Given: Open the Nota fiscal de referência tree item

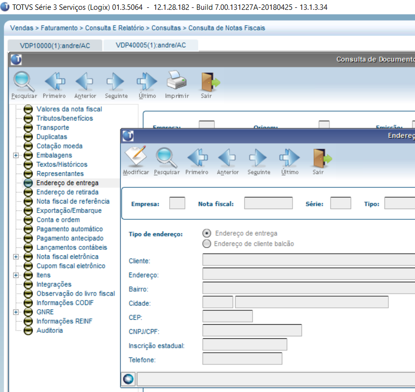Looking at the screenshot, I should [x=73, y=202].
